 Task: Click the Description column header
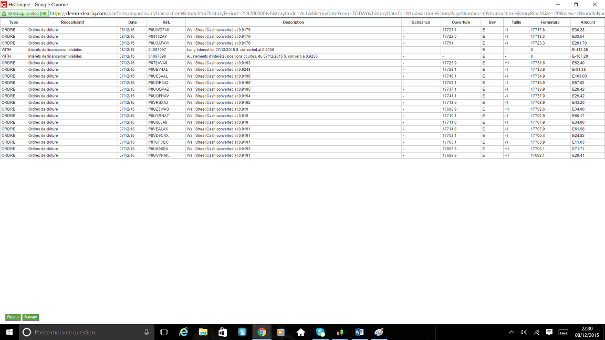click(293, 23)
